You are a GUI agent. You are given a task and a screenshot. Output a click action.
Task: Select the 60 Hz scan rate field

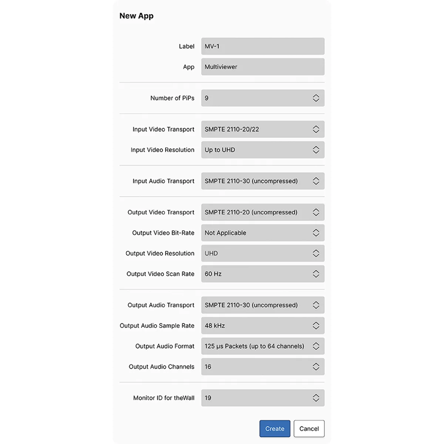pos(255,274)
